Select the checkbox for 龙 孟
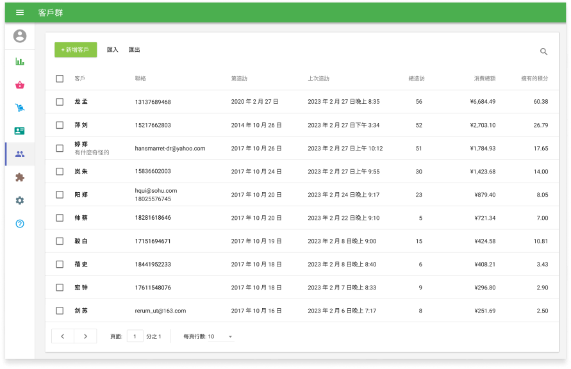This screenshot has width=571, height=369. [x=60, y=102]
